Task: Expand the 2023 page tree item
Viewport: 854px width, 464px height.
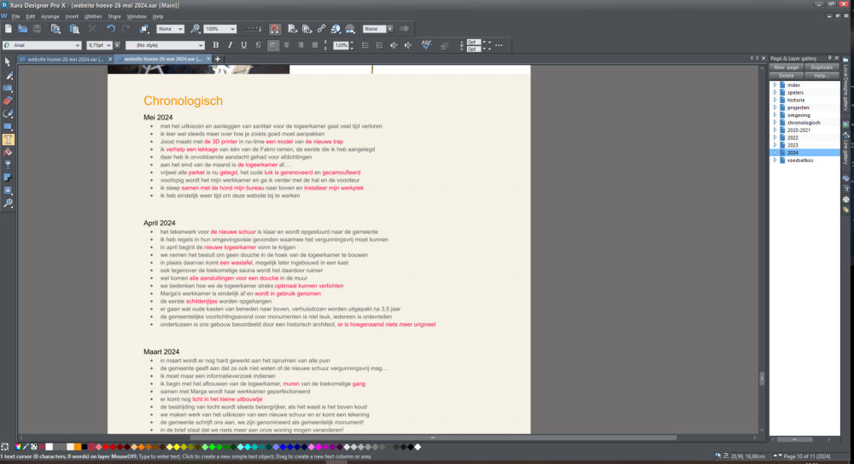Action: click(x=775, y=145)
